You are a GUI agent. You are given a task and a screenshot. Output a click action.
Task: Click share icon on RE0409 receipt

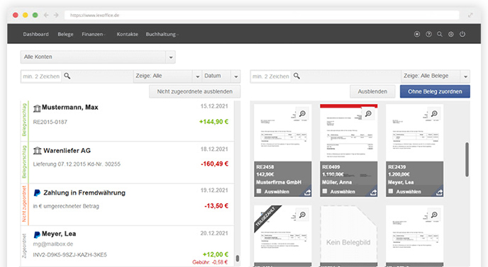[x=373, y=193]
